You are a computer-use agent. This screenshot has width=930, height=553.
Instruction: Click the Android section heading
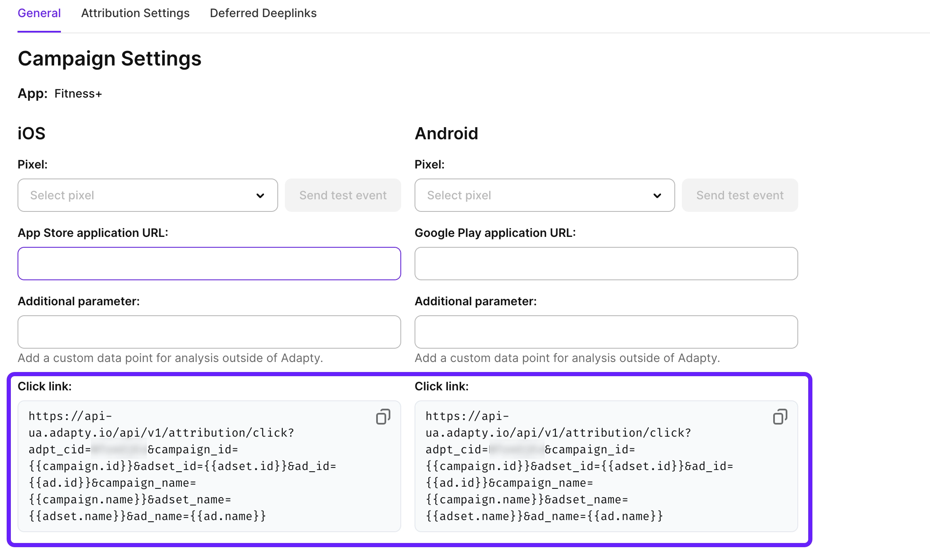pos(446,133)
